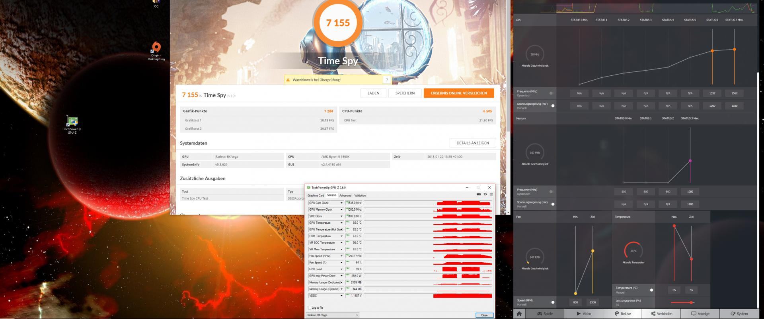Click the Memory Status 3 frequency field 1080
The width and height of the screenshot is (764, 319).
690,192
